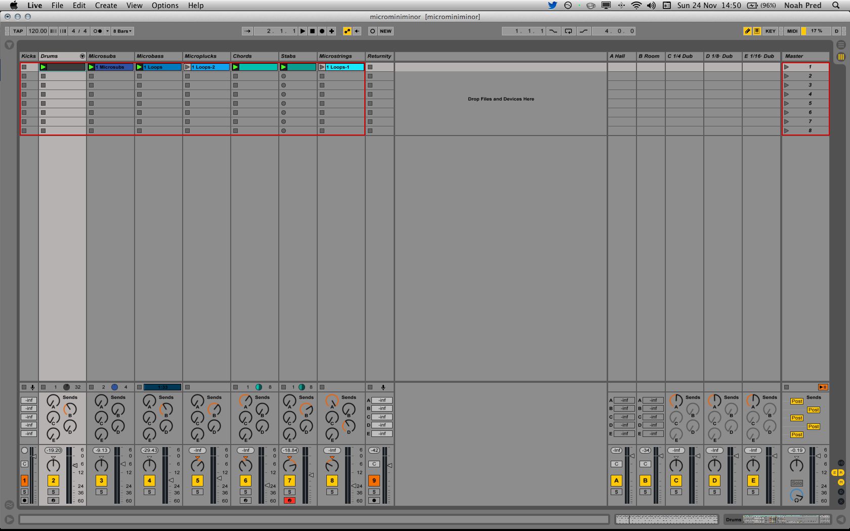The width and height of the screenshot is (850, 531).
Task: Open the Create menu
Action: (x=106, y=6)
